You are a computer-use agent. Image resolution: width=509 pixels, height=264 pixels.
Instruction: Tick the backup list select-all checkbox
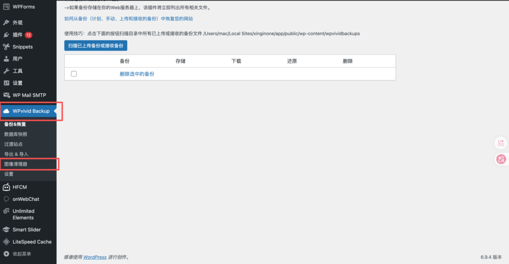(74, 74)
